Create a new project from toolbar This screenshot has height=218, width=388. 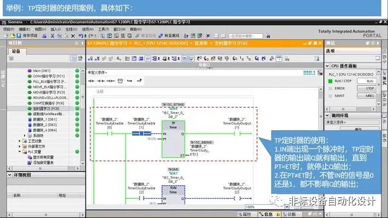pyautogui.click(x=7, y=36)
